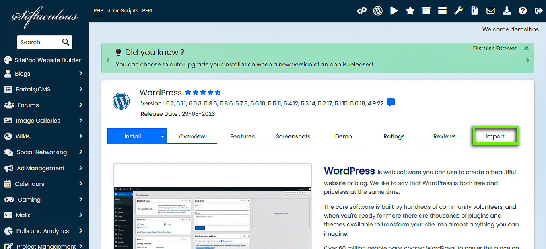Switch to the Features tab
Viewport: 546px width, 249px height.
242,136
